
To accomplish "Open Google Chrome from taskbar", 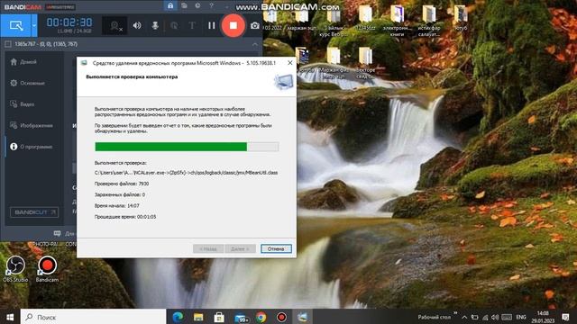I will coord(261,317).
